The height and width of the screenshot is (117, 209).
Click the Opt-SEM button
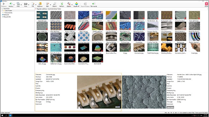click(170, 107)
